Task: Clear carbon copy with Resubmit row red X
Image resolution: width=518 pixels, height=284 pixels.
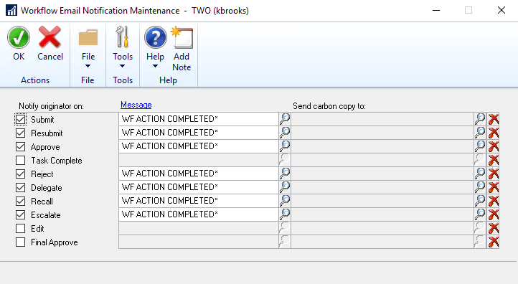Action: coord(494,133)
